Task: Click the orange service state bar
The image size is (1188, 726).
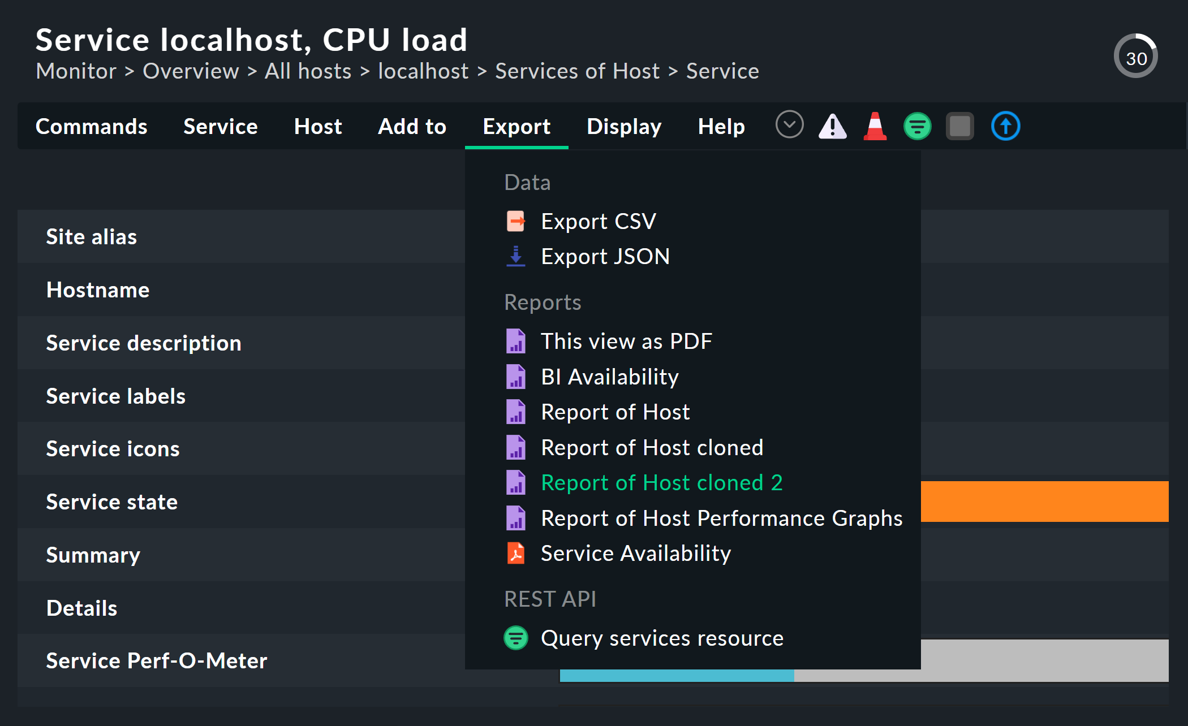Action: [x=1047, y=502]
